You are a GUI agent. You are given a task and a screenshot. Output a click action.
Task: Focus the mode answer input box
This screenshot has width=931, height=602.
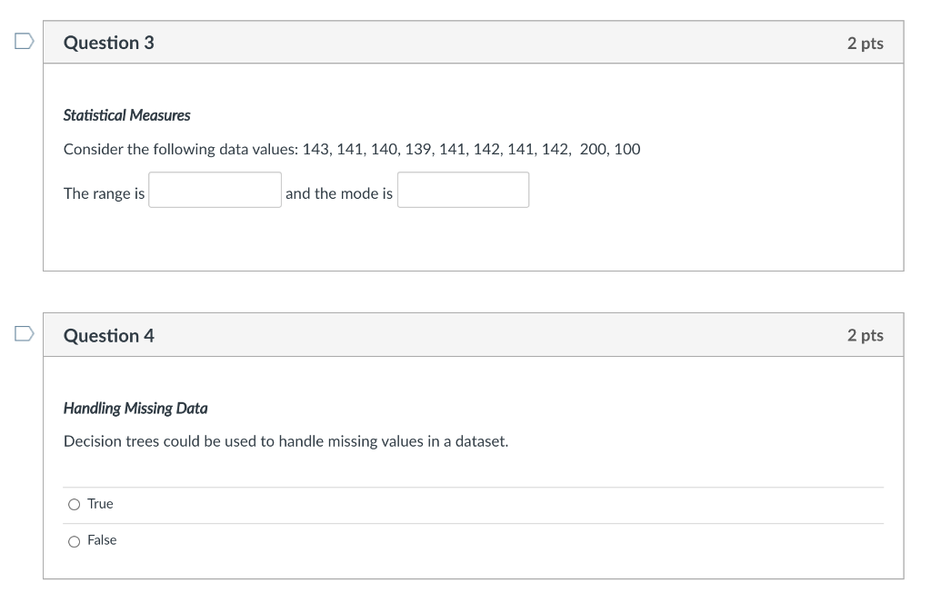[463, 190]
